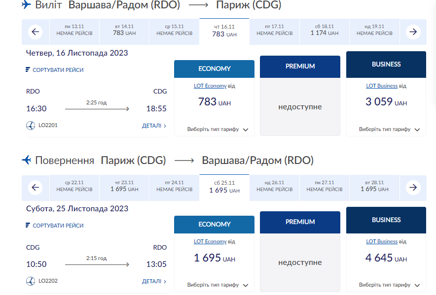Click the right arrow on departure date carousel
The width and height of the screenshot is (436, 295).
coord(413,32)
